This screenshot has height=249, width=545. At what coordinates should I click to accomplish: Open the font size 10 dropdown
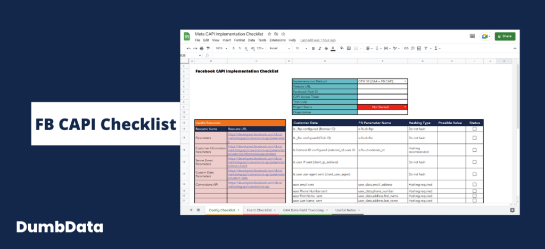301,48
